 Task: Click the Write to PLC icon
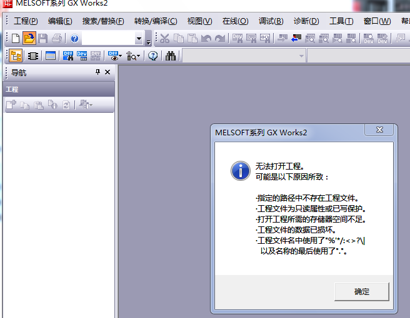[282, 39]
